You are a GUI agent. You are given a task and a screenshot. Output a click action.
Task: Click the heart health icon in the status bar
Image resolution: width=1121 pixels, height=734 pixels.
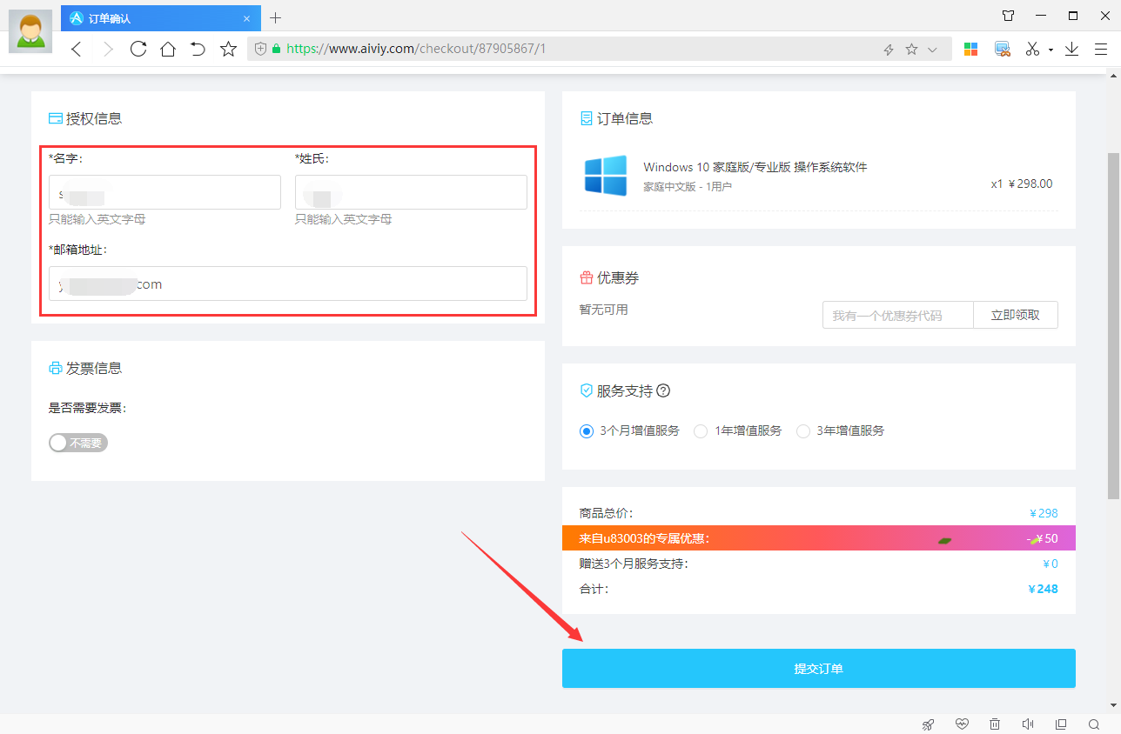962,724
